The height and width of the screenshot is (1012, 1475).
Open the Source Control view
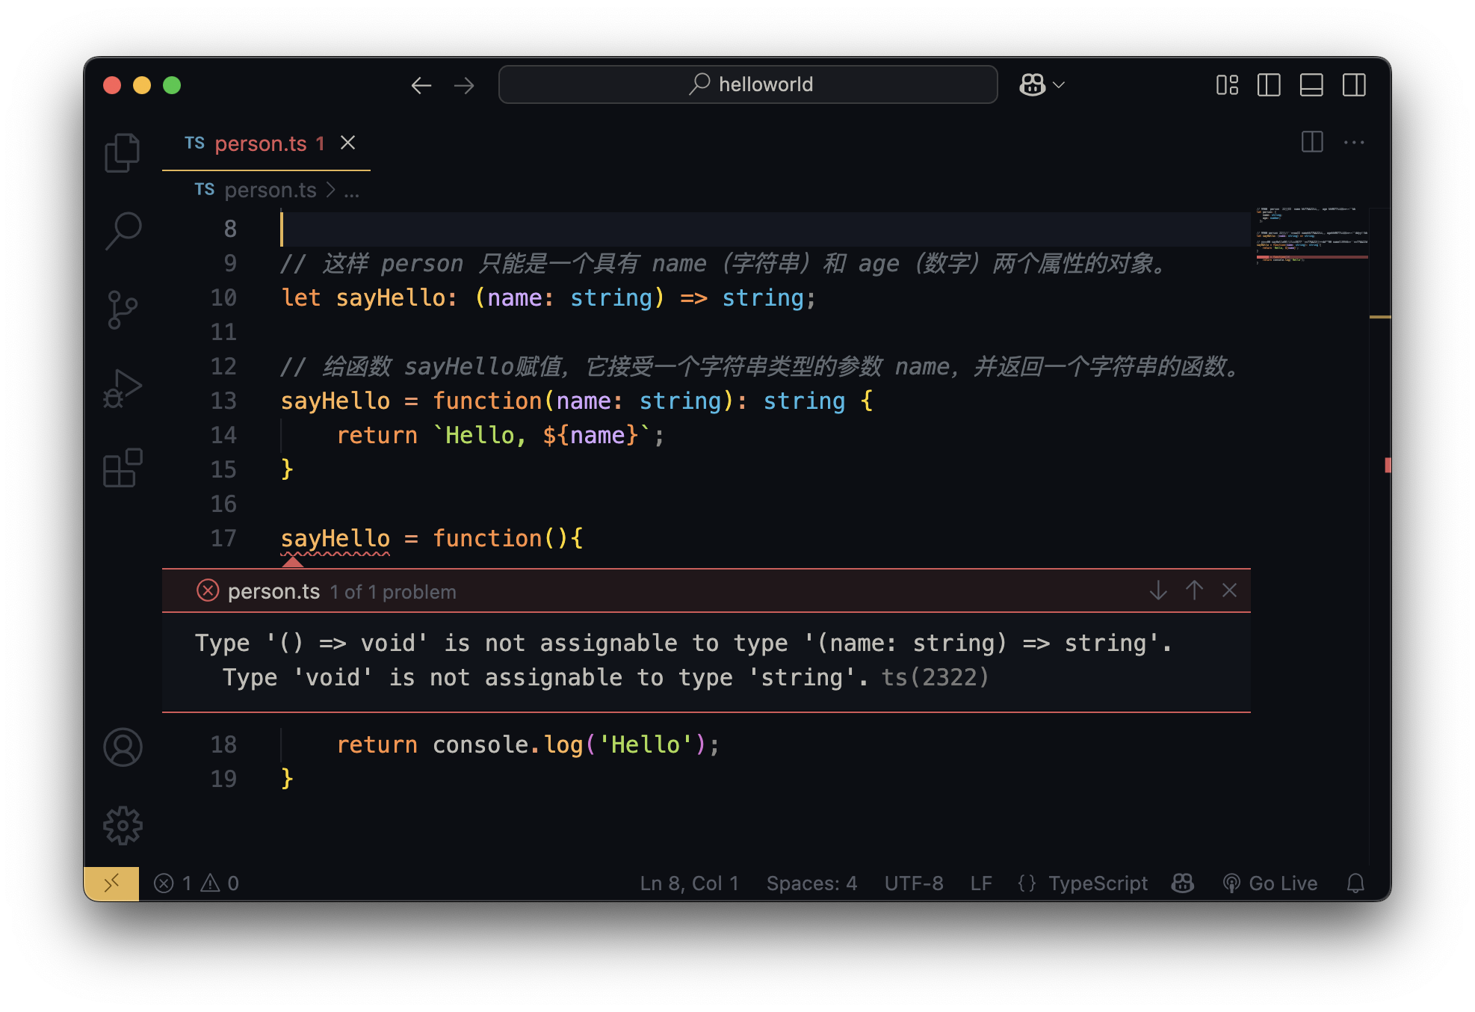point(123,309)
